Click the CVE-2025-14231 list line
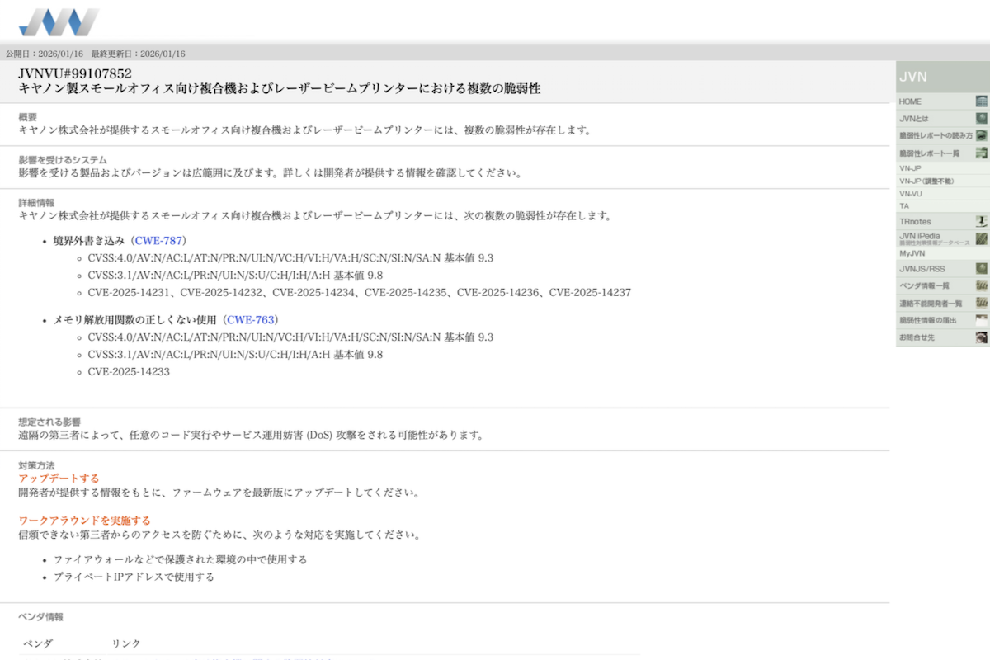 point(360,293)
